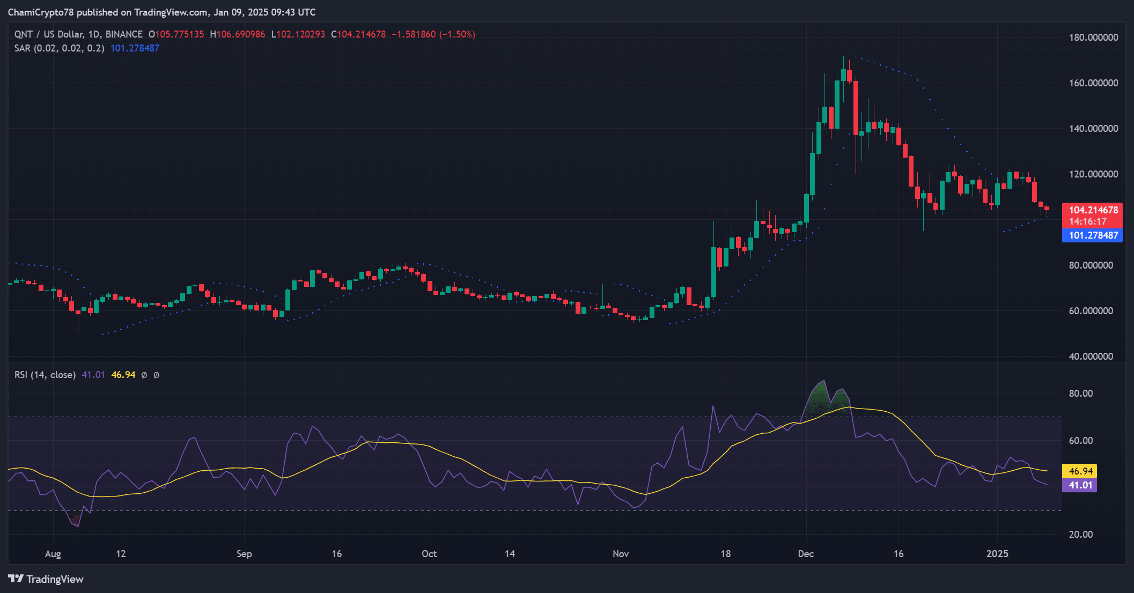Image resolution: width=1134 pixels, height=593 pixels.
Task: Click the purple RSI value 41.01 readout
Action: click(x=92, y=375)
